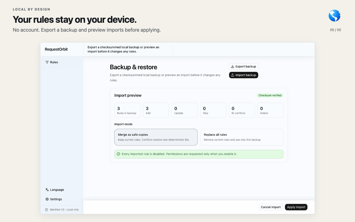Click the Checksum verified badge
Viewport: 355px width, 222px height.
coord(270,95)
